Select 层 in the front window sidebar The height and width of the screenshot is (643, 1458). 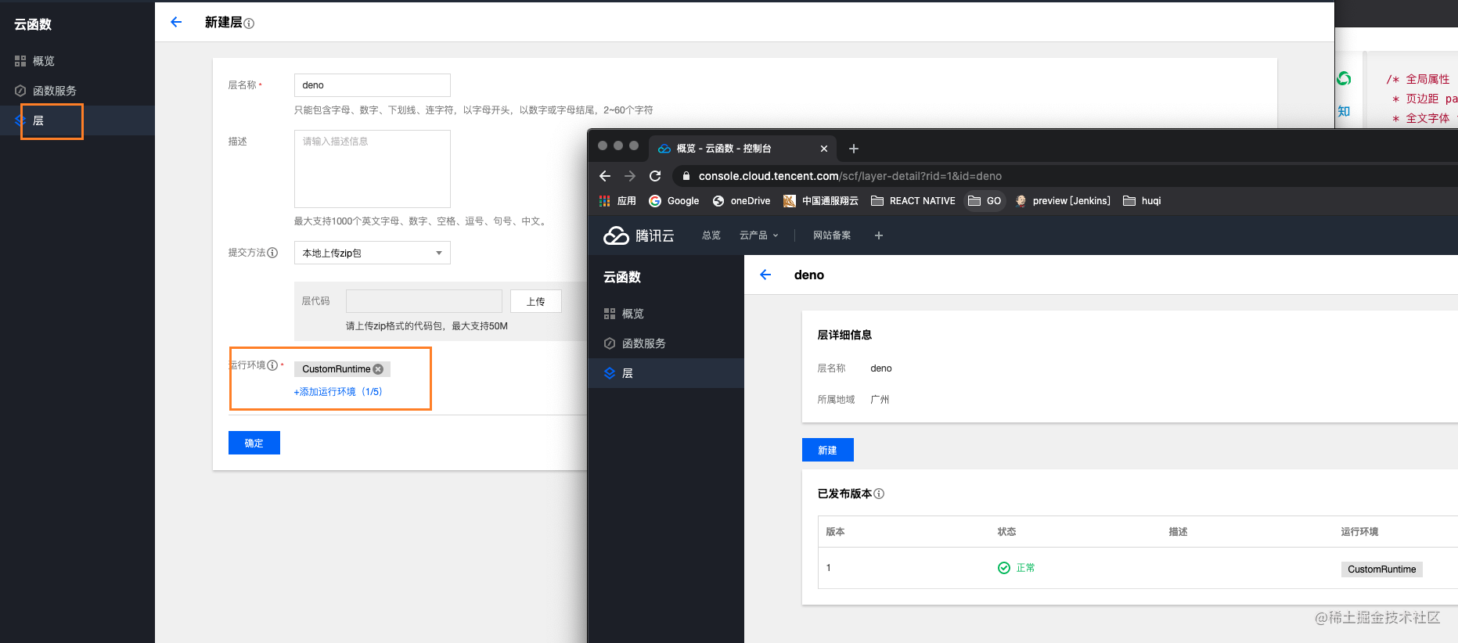pyautogui.click(x=666, y=373)
